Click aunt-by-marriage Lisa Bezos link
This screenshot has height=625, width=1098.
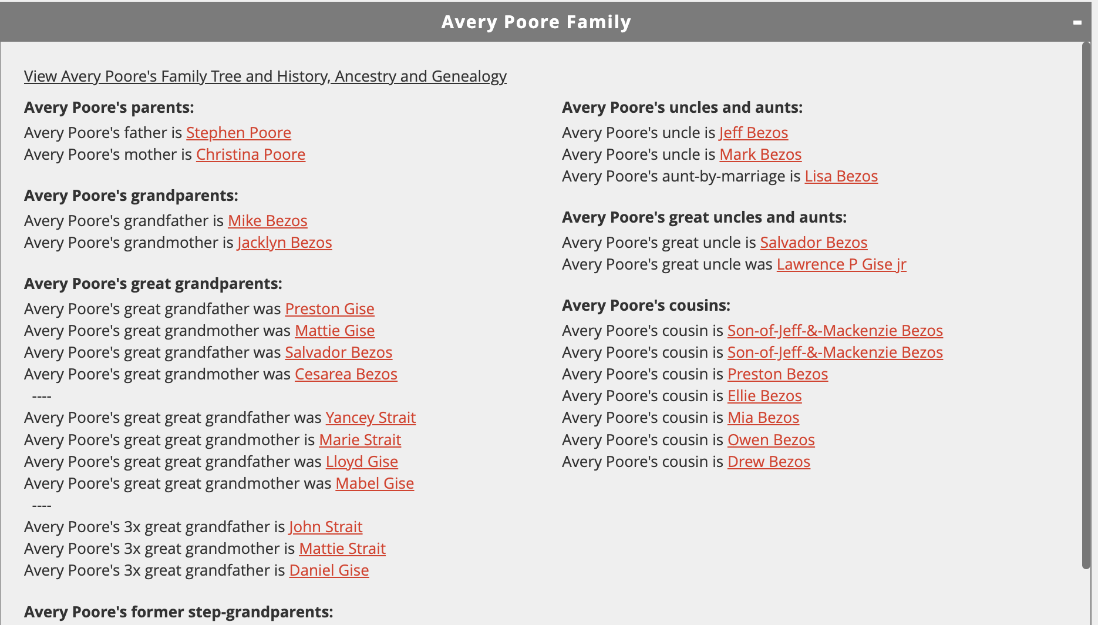(x=841, y=176)
